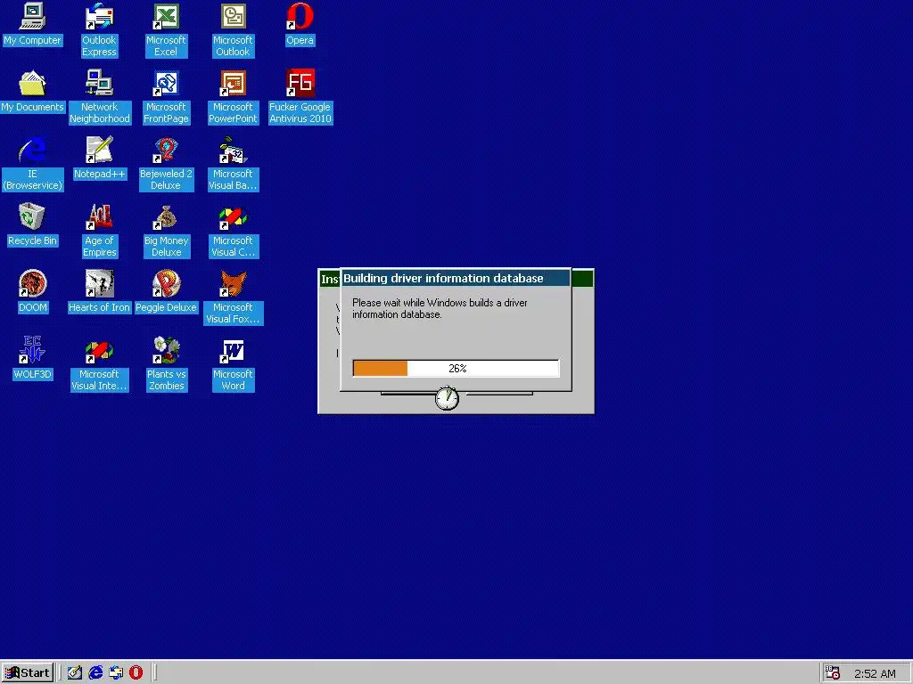Click the Microsoft Excel desktop shortcut
The image size is (913, 684).
tap(166, 30)
